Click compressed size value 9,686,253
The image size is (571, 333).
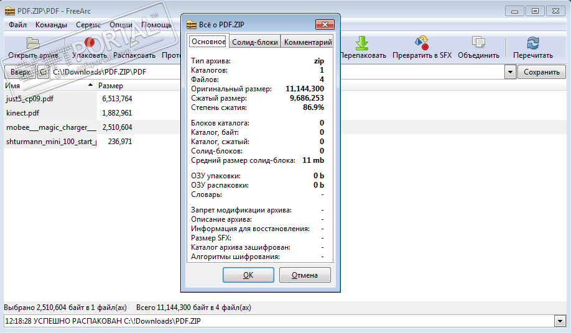(307, 98)
